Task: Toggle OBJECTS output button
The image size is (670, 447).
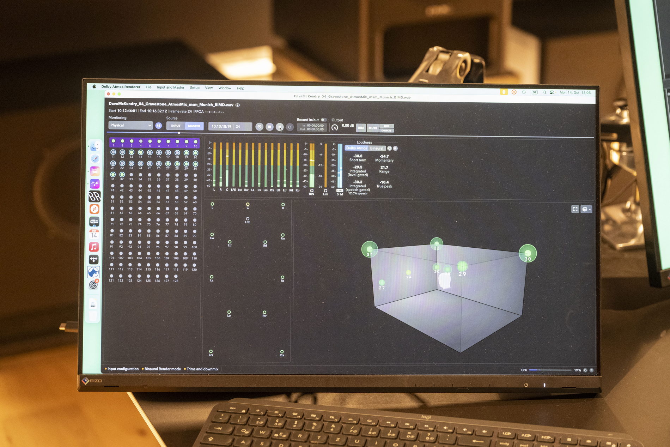Action: [x=386, y=131]
